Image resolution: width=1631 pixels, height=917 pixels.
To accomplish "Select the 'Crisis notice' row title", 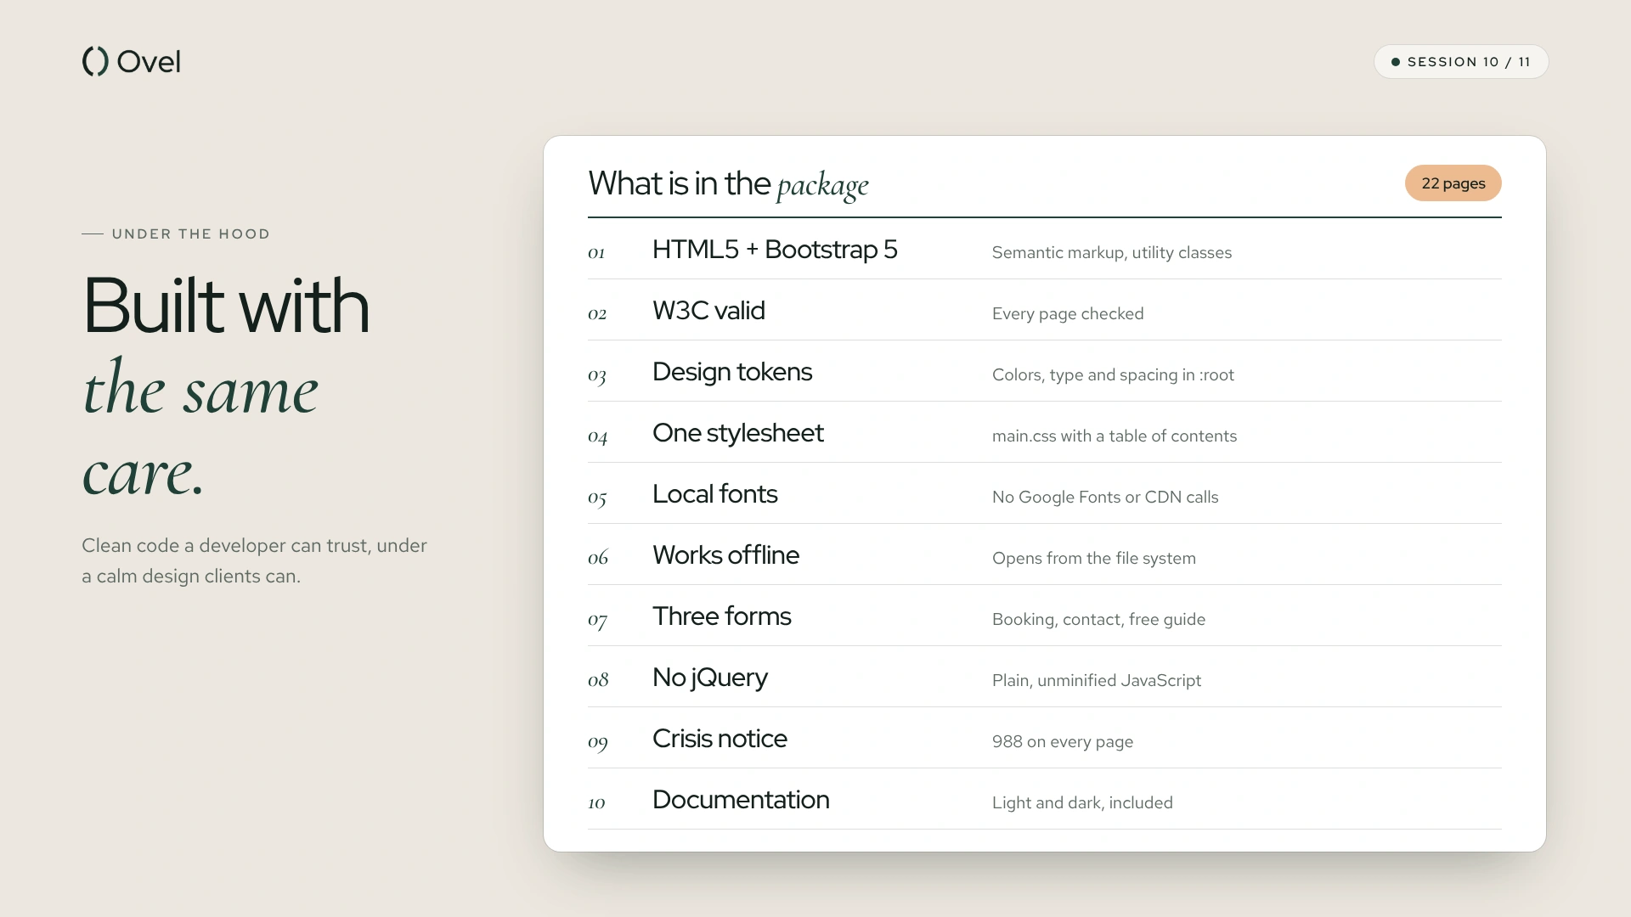I will (x=720, y=739).
